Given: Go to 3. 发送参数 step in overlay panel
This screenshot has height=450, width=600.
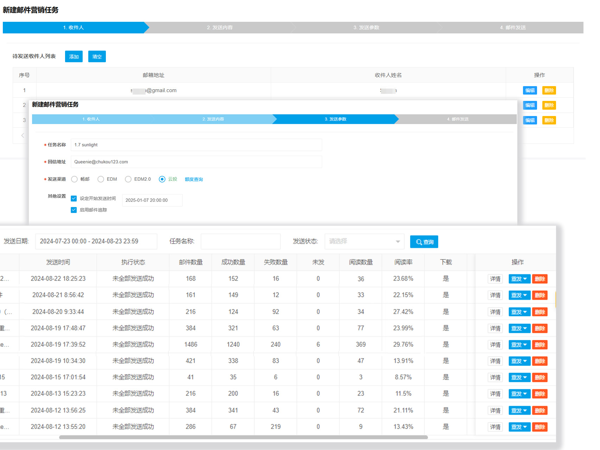Looking at the screenshot, I should click(336, 119).
